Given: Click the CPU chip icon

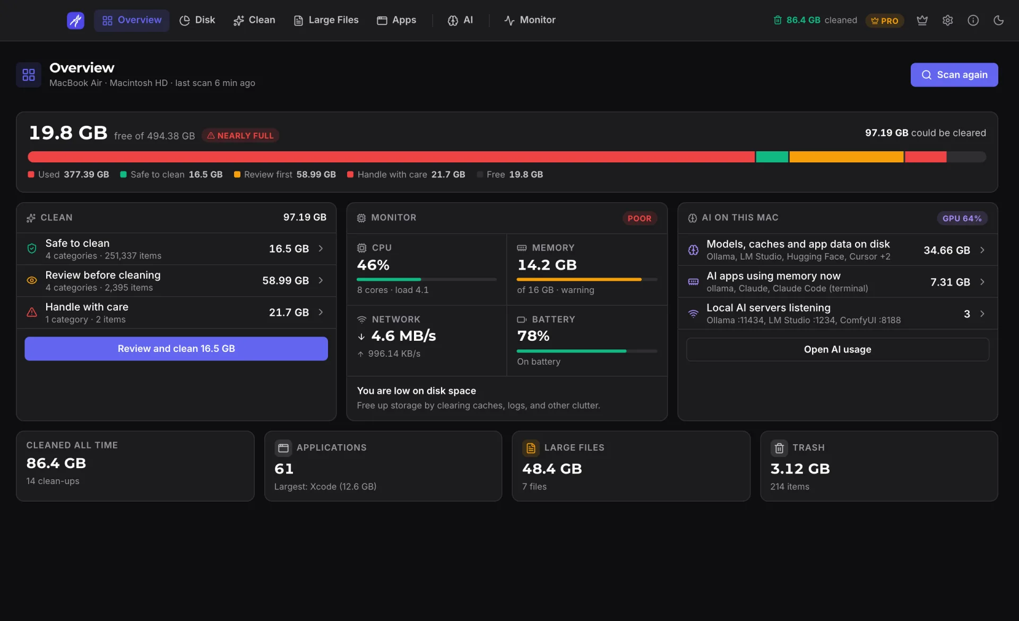Looking at the screenshot, I should tap(362, 248).
